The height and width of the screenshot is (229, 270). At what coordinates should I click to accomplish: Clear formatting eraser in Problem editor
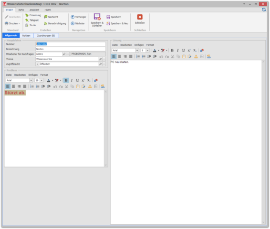click(96, 80)
